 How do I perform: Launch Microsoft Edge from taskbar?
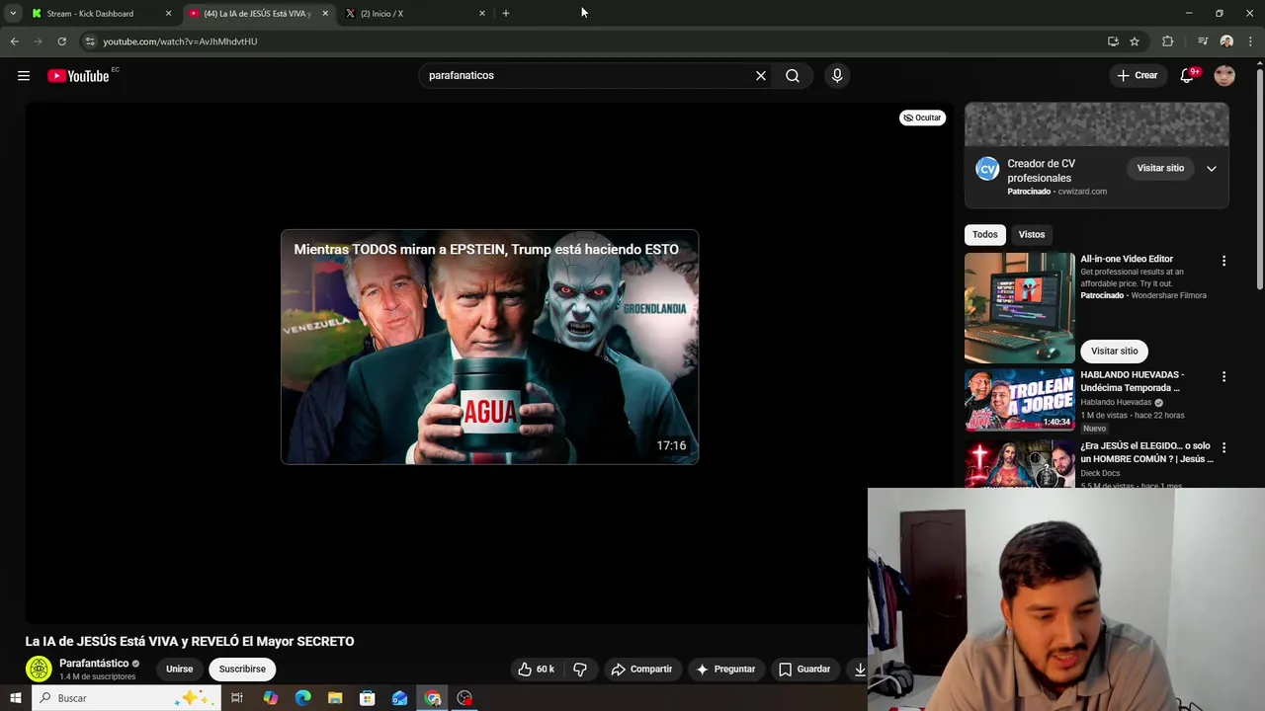coord(302,698)
